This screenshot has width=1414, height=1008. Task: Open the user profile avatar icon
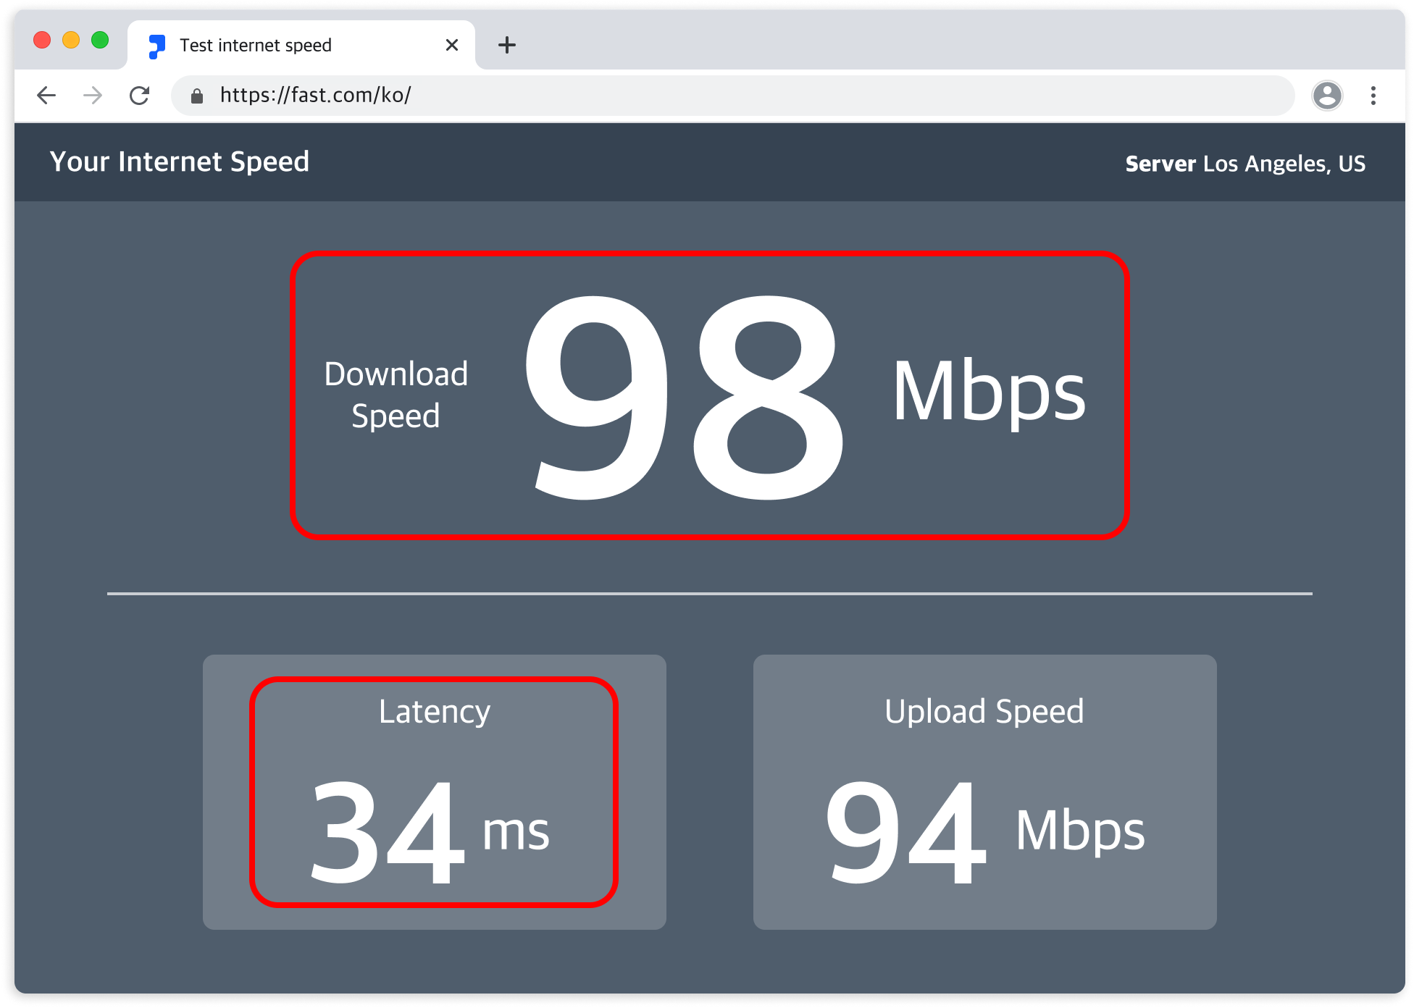tap(1327, 95)
